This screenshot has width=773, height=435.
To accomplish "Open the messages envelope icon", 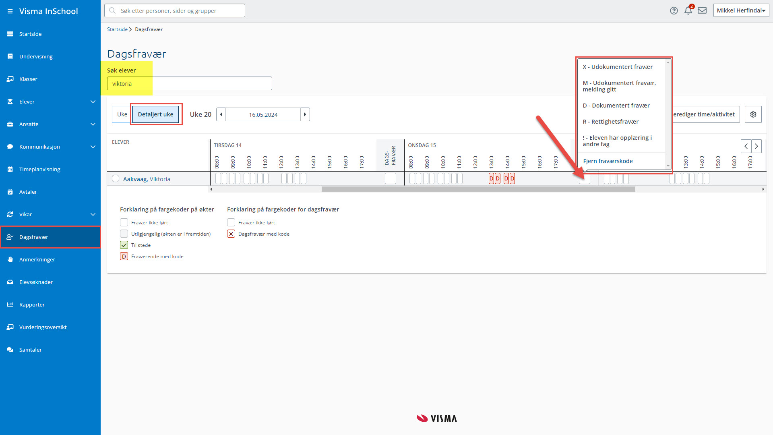I will 702,10.
